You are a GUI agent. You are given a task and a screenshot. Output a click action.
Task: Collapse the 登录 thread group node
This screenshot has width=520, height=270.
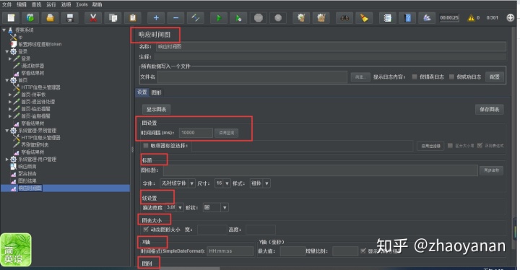tap(7, 51)
